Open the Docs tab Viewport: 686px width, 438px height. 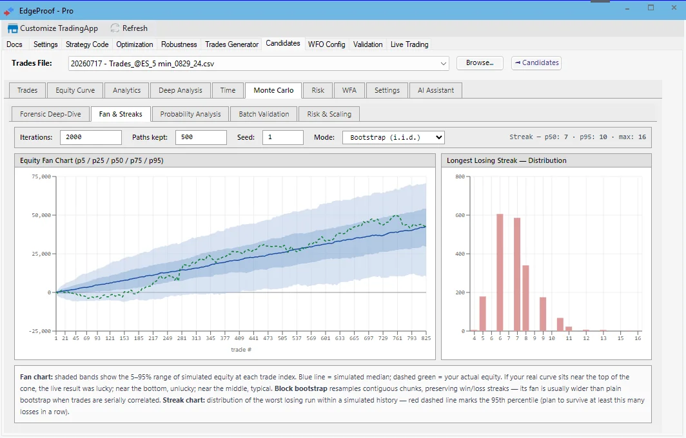14,44
